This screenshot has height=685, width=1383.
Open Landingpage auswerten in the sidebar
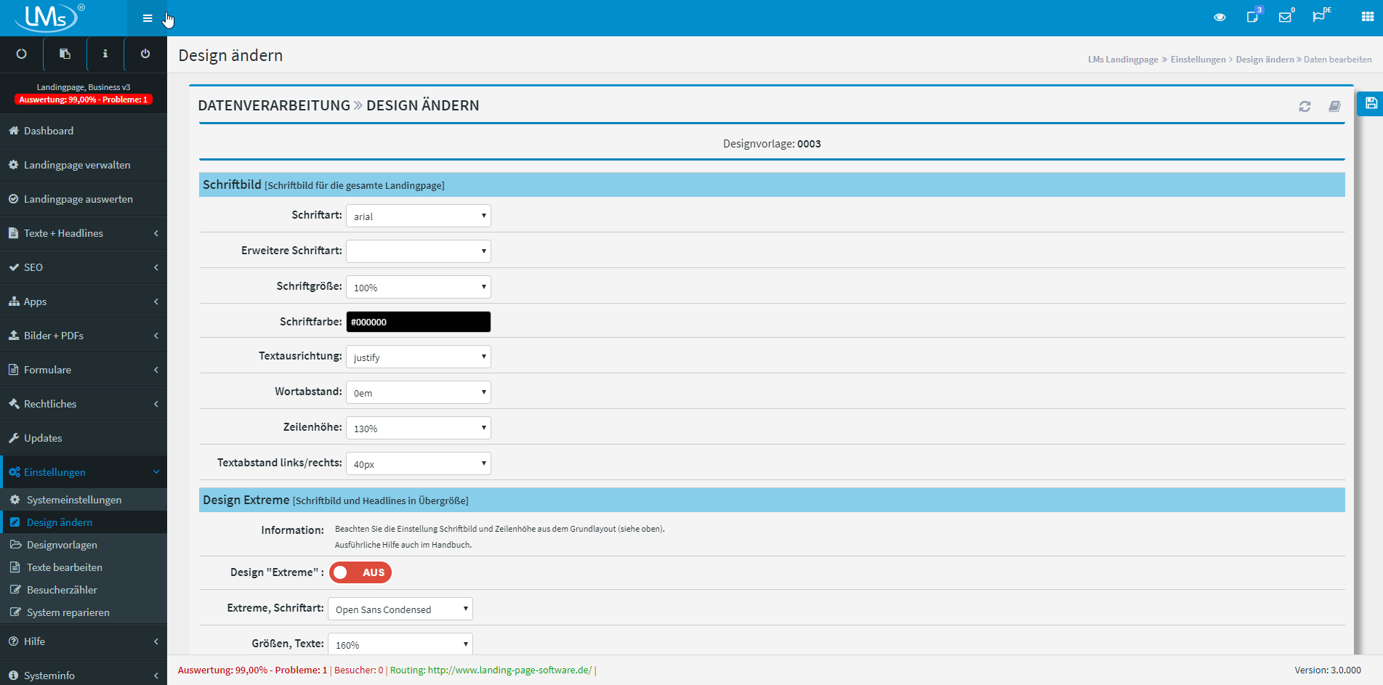pyautogui.click(x=78, y=198)
